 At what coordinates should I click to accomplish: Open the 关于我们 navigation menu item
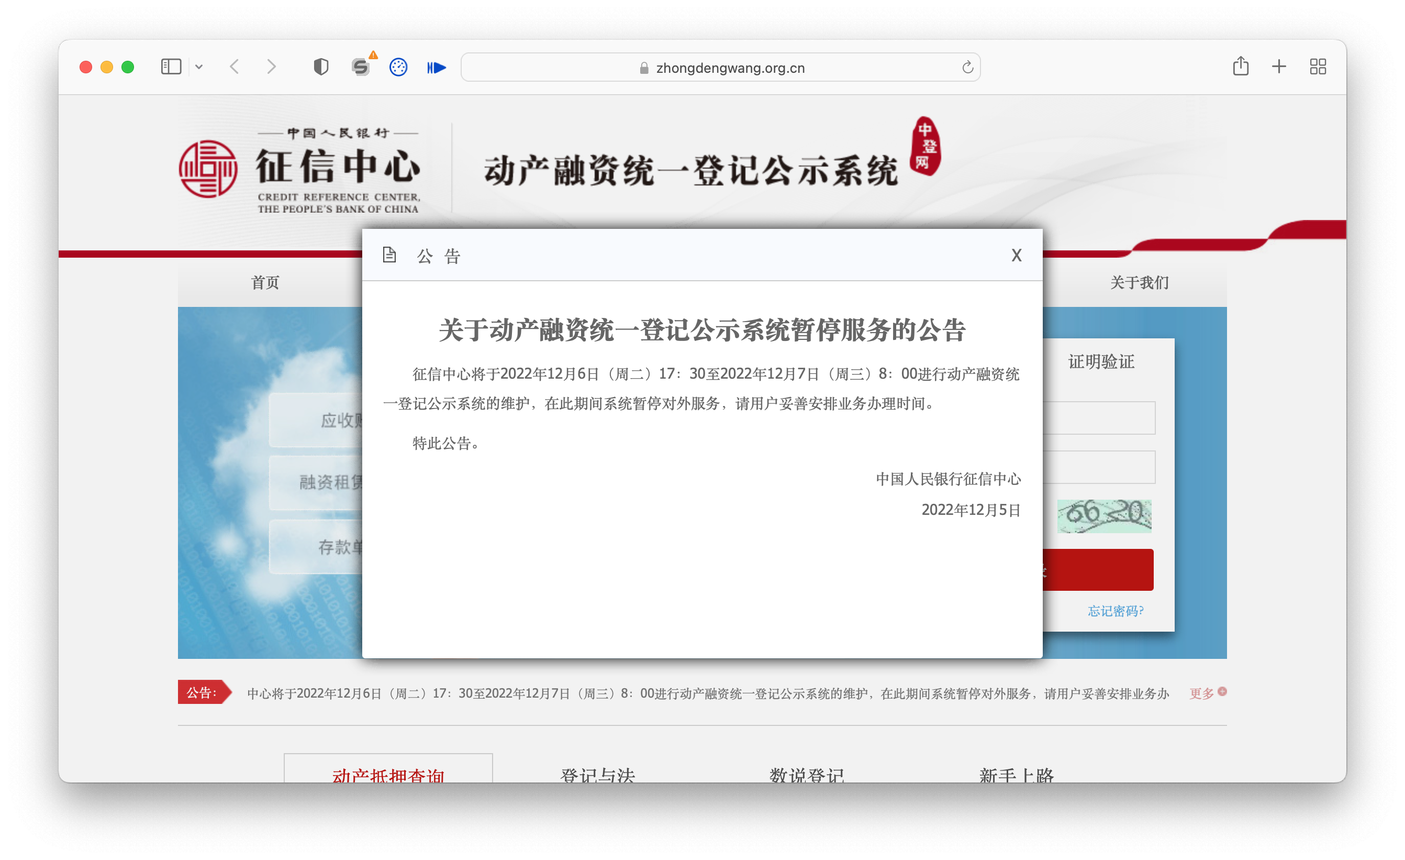coord(1139,282)
